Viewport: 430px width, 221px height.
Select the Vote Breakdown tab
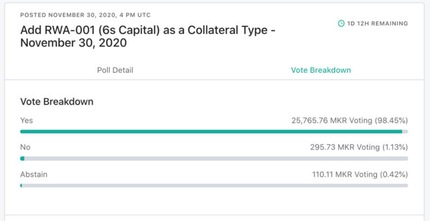click(321, 70)
